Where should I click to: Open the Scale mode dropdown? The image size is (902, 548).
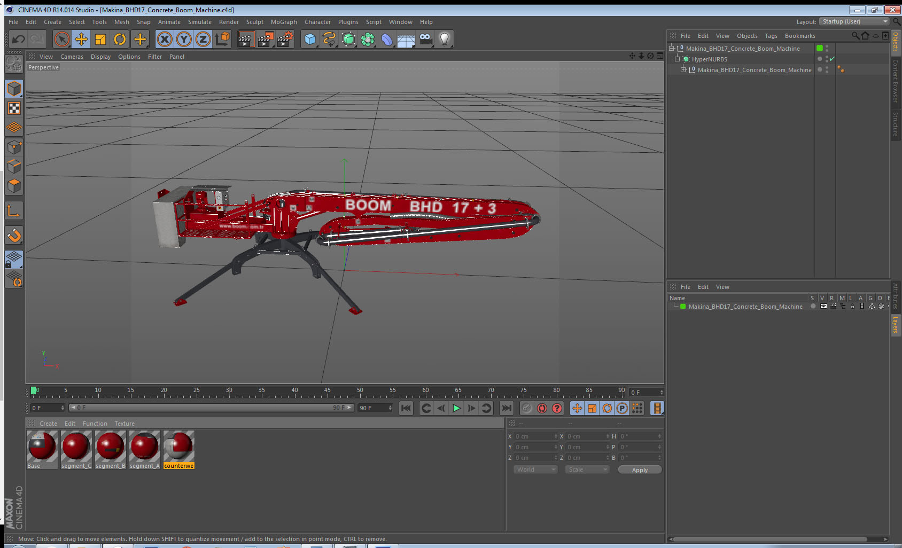point(587,469)
